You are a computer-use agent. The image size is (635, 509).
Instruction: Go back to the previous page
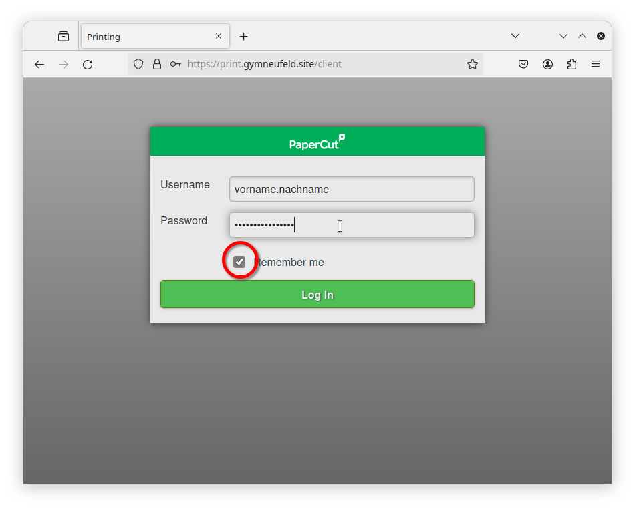[x=39, y=64]
